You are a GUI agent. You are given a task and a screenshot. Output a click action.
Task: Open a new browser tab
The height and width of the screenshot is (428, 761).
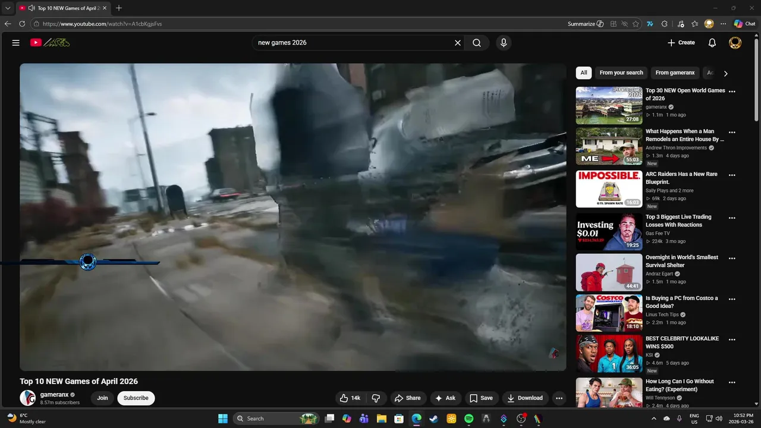(x=119, y=8)
